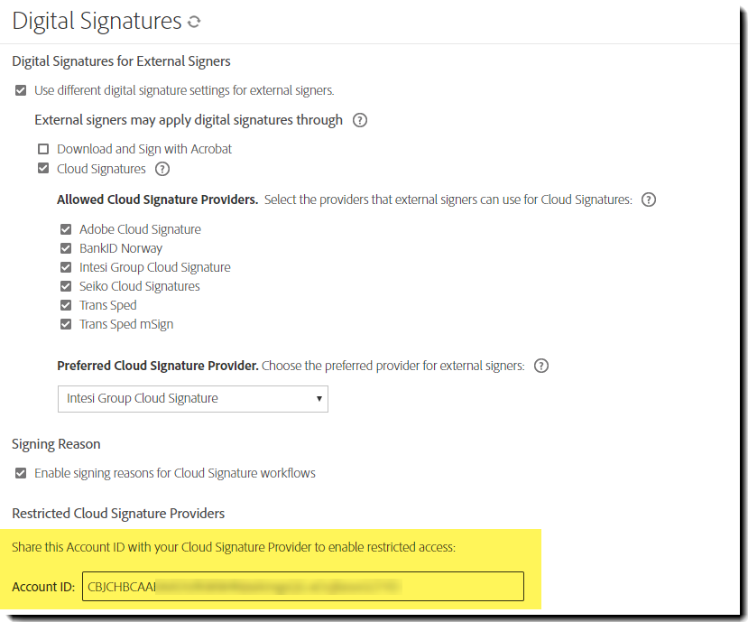Viewport: 748px width, 622px height.
Task: Uncheck Seiko Cloud Signatures provider
Action: pyautogui.click(x=66, y=286)
